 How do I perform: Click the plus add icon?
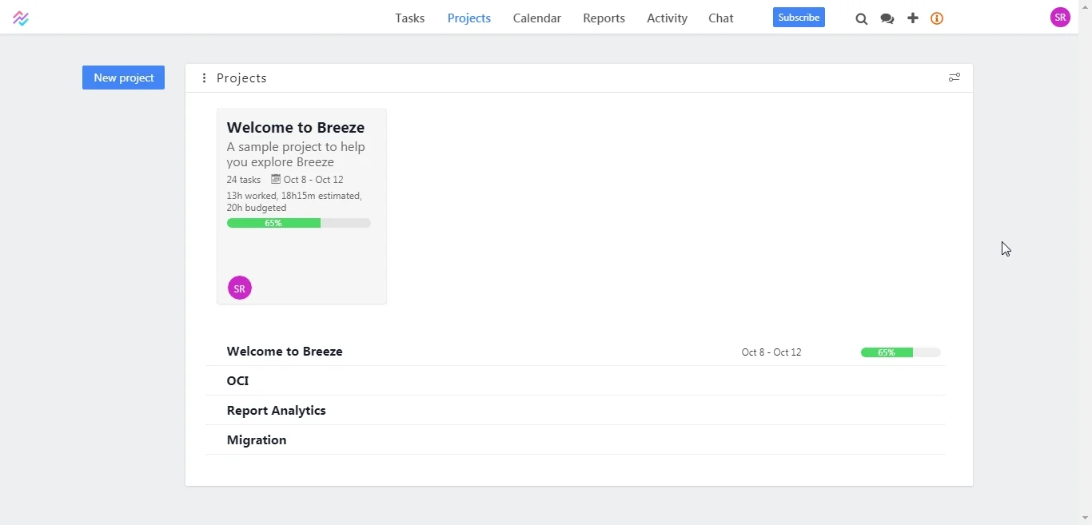click(x=913, y=18)
